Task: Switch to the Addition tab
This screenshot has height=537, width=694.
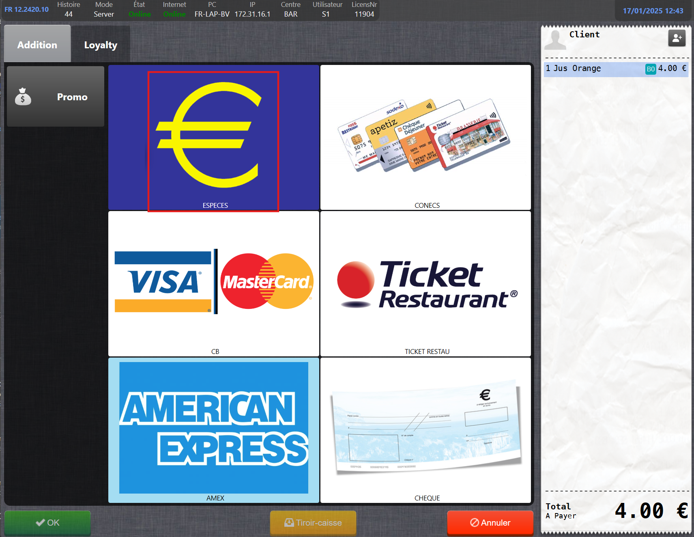Action: [37, 45]
